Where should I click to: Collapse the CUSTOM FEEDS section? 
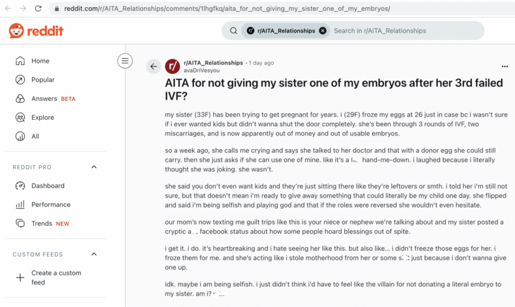[x=94, y=255]
